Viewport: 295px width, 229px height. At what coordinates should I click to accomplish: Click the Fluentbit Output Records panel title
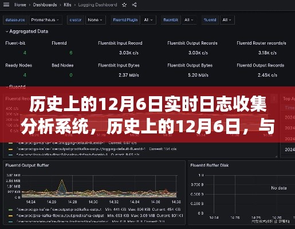tap(192, 43)
